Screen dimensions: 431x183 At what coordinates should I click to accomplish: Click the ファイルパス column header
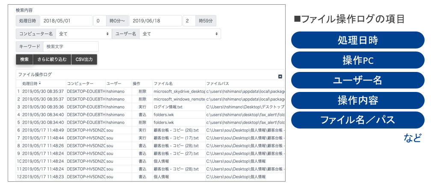[245, 83]
